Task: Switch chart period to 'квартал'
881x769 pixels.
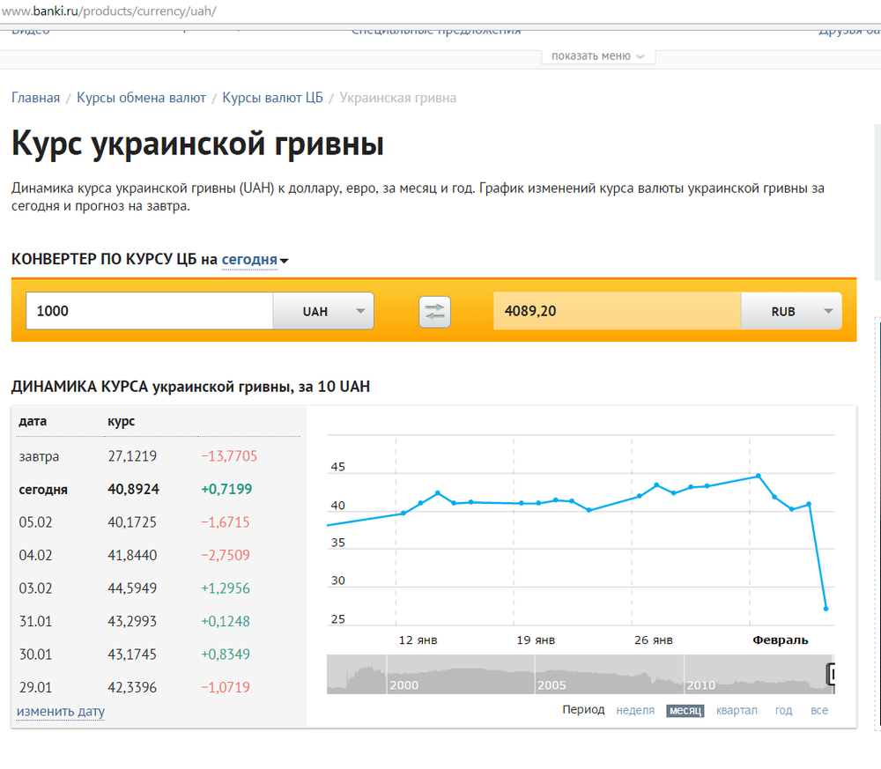Action: pos(737,710)
